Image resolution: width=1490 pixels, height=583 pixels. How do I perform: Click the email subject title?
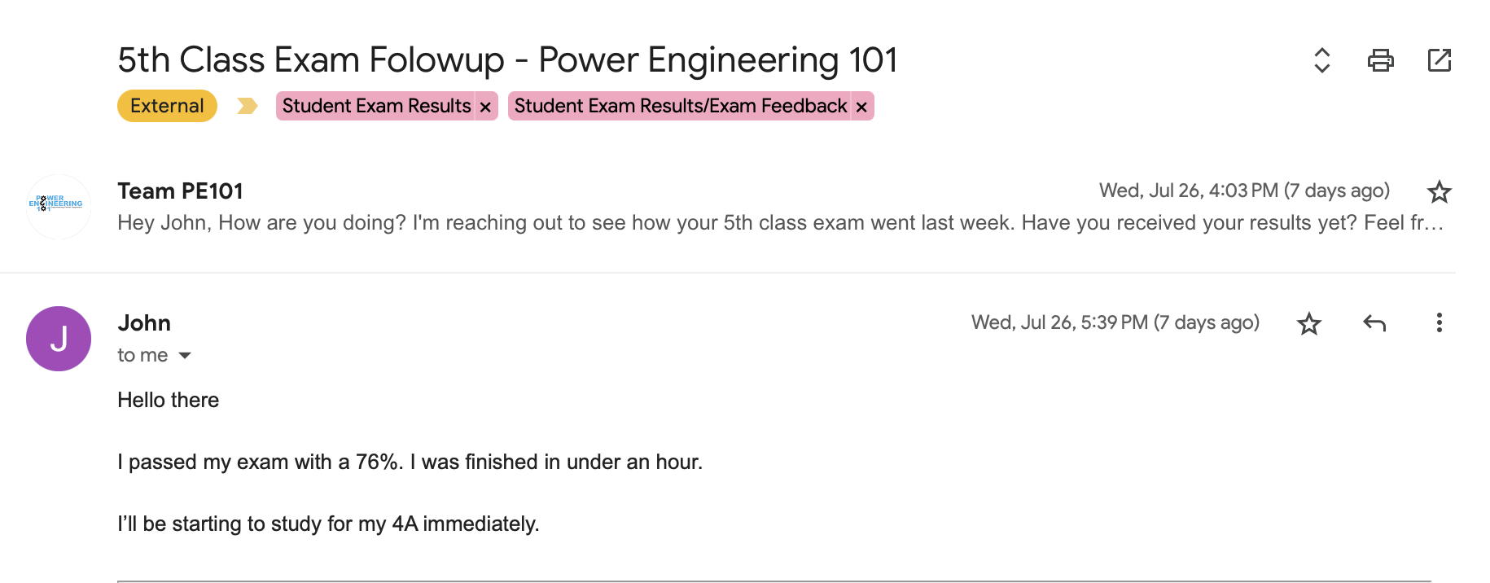(506, 60)
